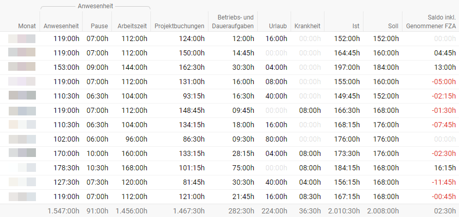Image resolution: width=459 pixels, height=217 pixels.
Task: Click the Projektbuchungen column header
Action: click(179, 26)
